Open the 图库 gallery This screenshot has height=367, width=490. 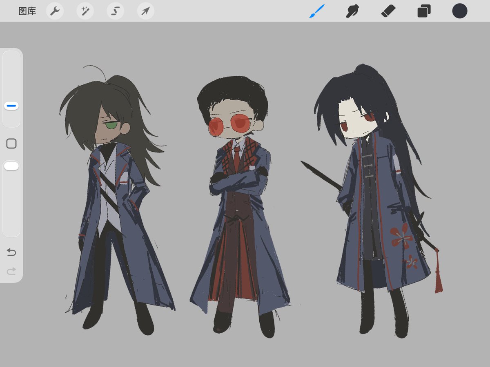(x=27, y=11)
